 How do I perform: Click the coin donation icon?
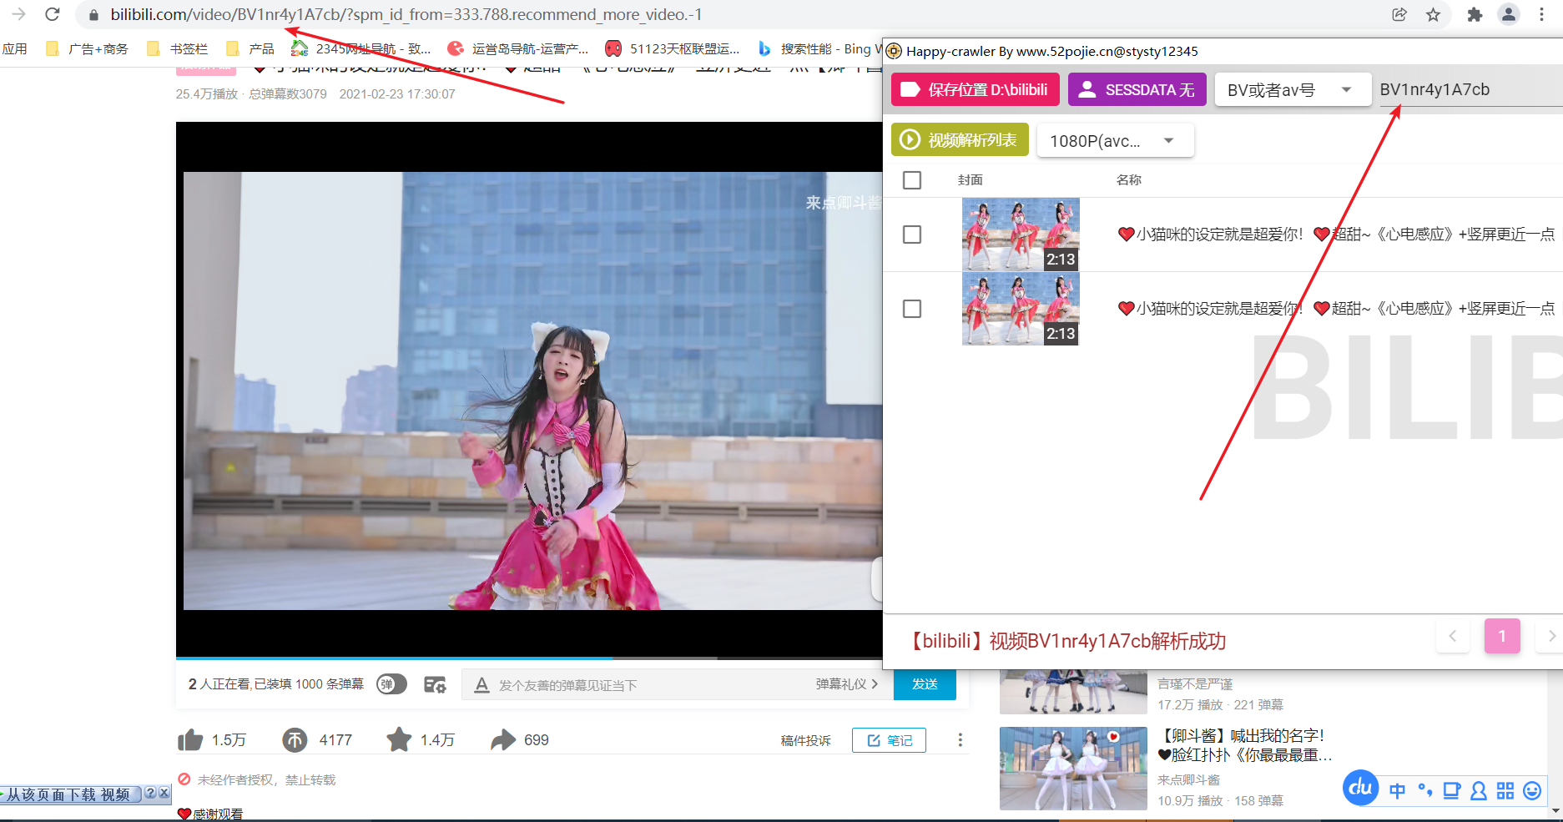[295, 740]
